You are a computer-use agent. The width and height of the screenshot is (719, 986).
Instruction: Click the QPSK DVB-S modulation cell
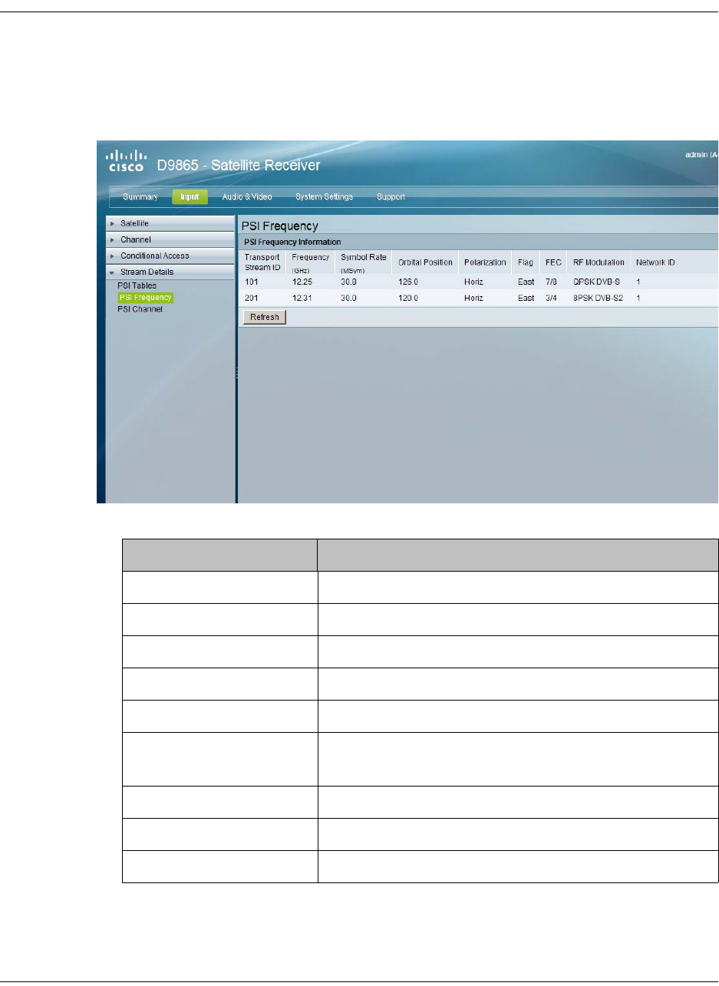pyautogui.click(x=596, y=282)
